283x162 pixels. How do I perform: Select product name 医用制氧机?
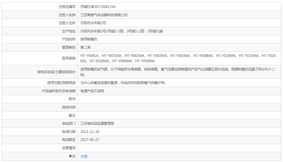pyautogui.click(x=89, y=39)
